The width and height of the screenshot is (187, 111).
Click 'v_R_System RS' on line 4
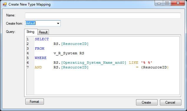(x=69, y=53)
